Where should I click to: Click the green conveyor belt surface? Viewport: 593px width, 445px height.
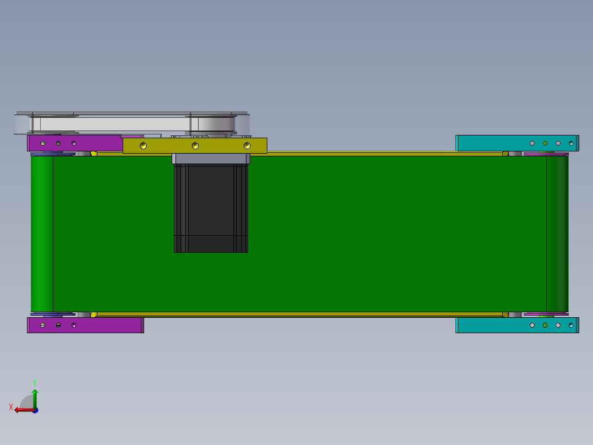click(341, 235)
